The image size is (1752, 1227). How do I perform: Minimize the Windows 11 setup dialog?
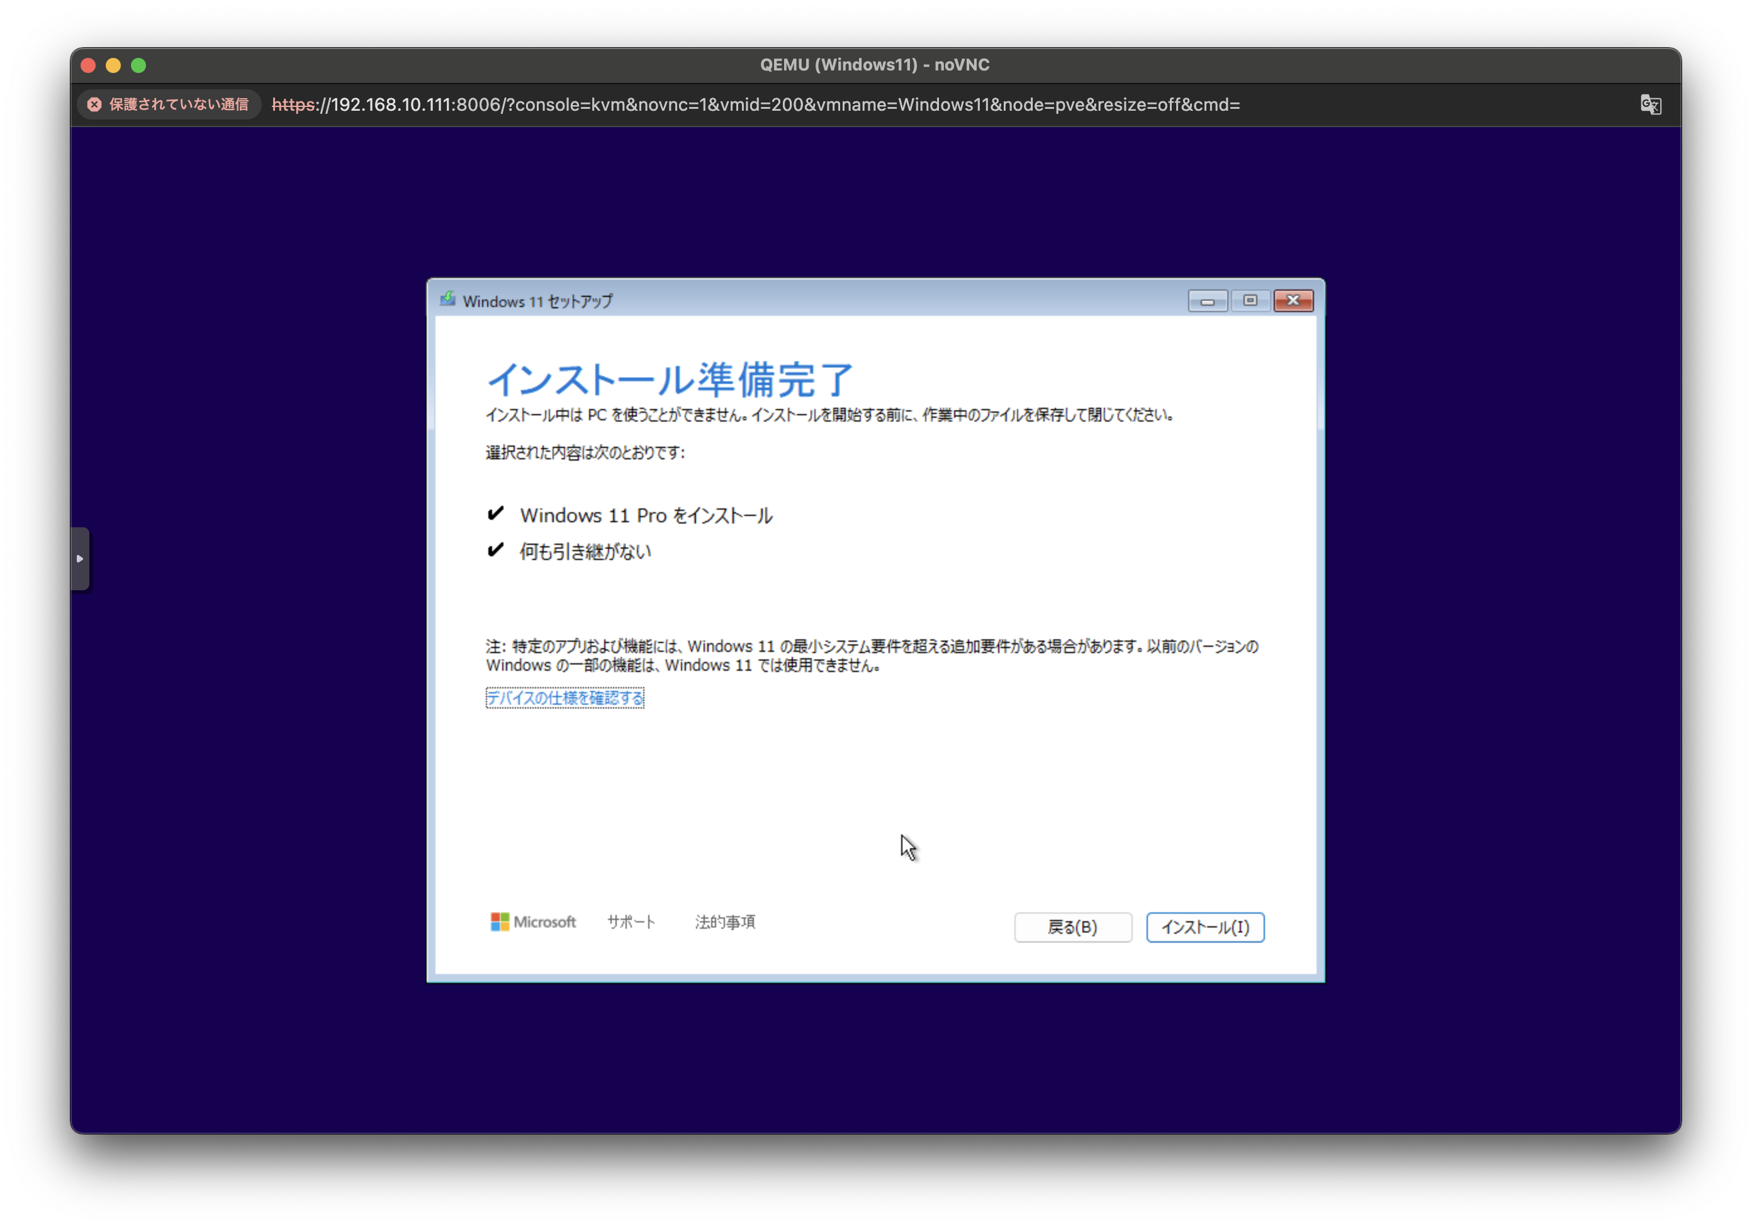coord(1207,301)
